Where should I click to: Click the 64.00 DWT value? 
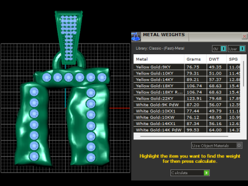point(215,130)
